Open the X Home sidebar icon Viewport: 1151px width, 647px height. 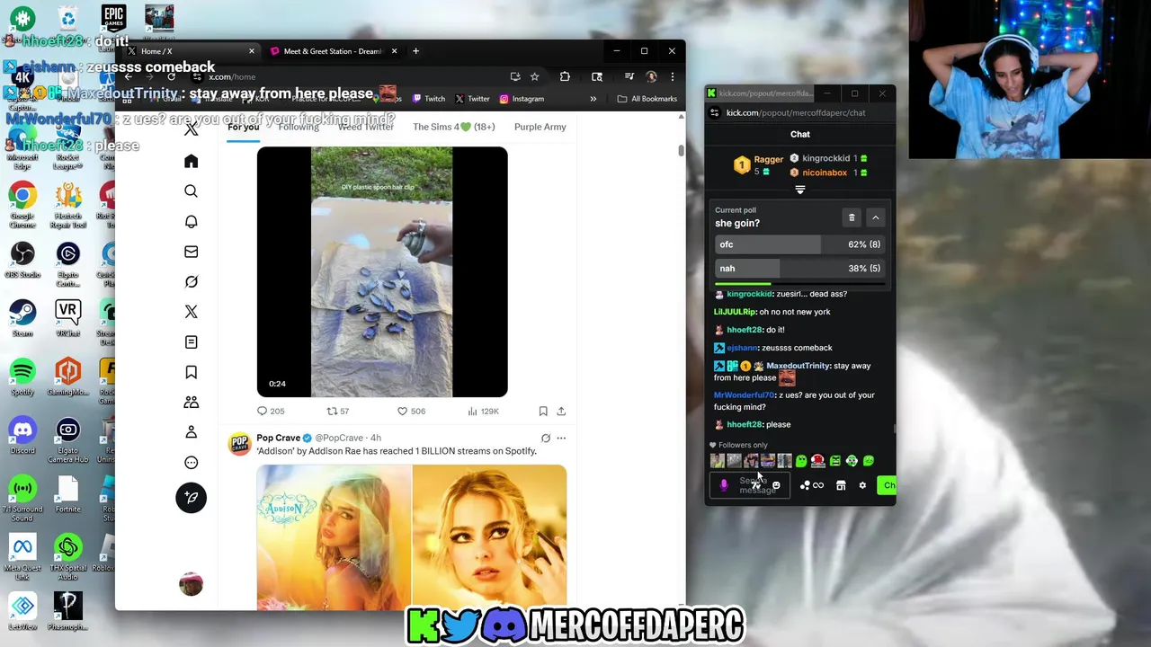pos(191,162)
